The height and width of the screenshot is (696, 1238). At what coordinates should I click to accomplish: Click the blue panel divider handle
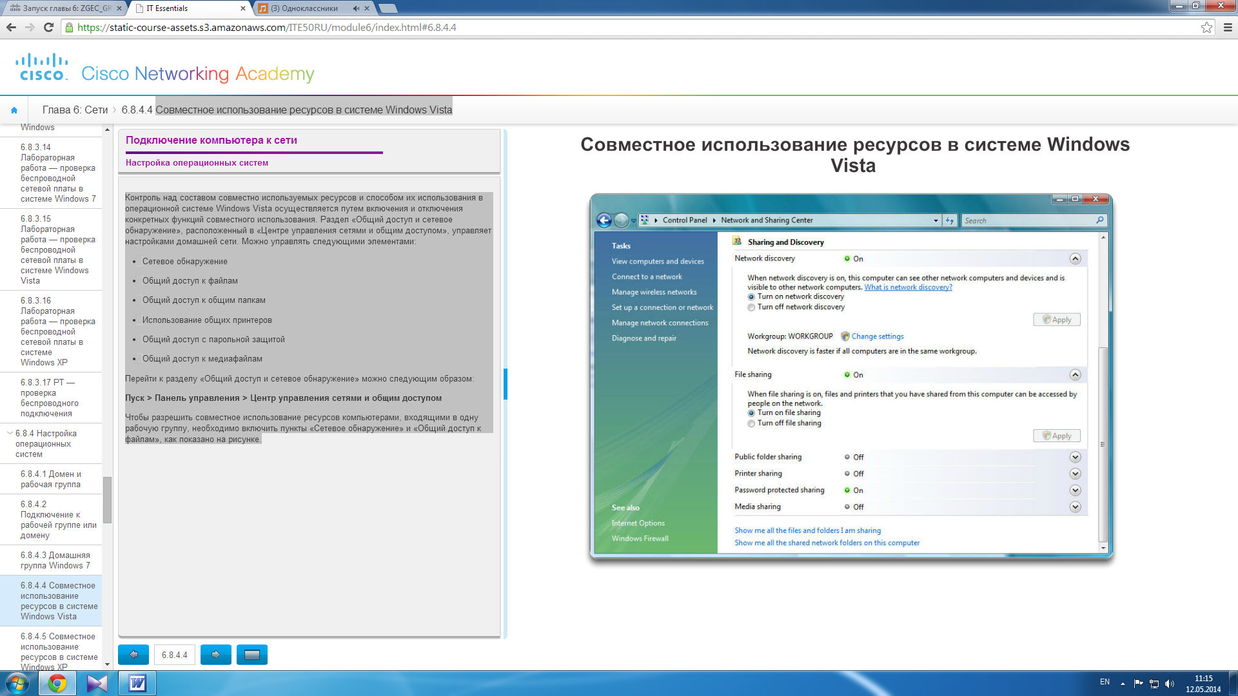point(506,384)
